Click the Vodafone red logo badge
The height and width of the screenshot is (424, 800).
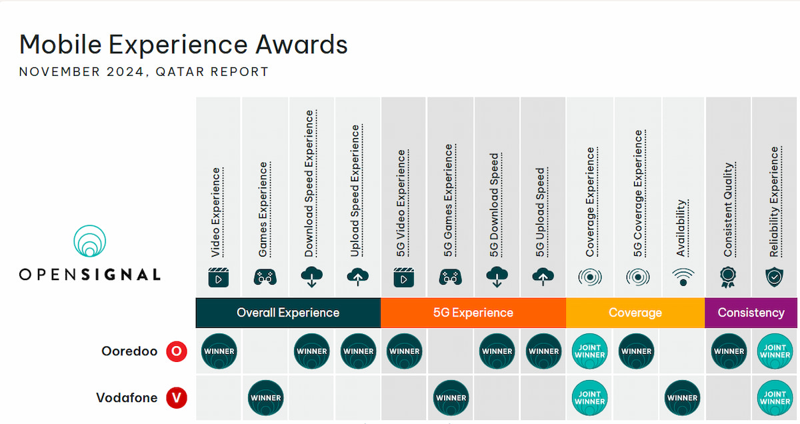click(177, 398)
